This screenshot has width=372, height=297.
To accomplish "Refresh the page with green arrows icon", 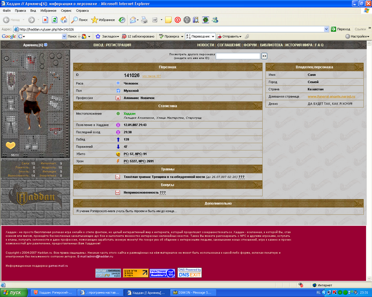I will (x=55, y=20).
